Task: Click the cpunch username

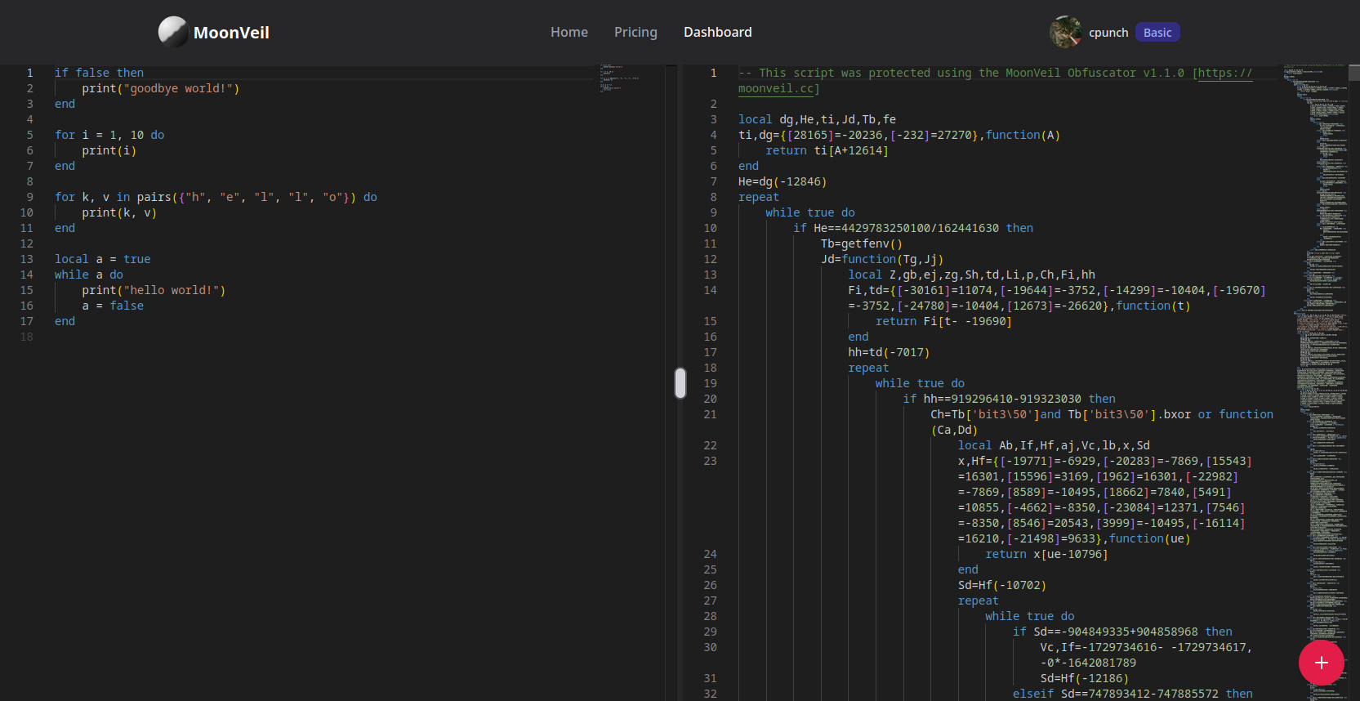Action: point(1108,33)
